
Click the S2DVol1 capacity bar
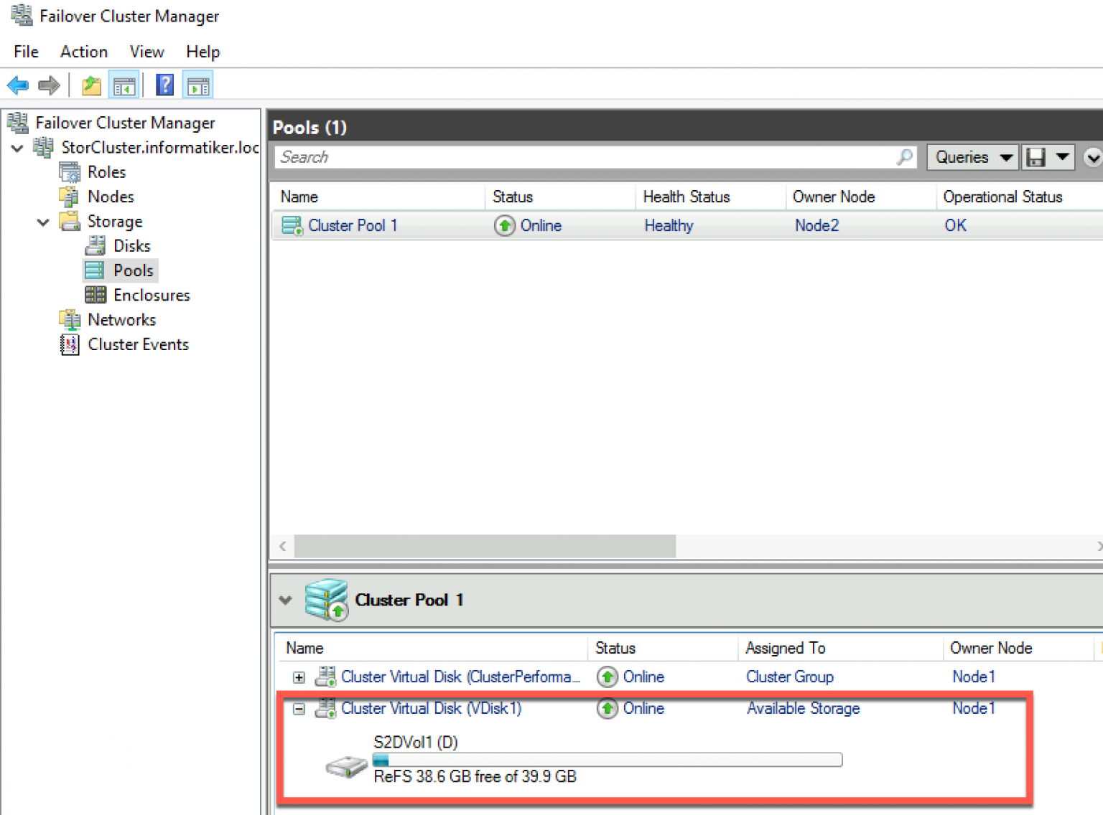tap(607, 759)
